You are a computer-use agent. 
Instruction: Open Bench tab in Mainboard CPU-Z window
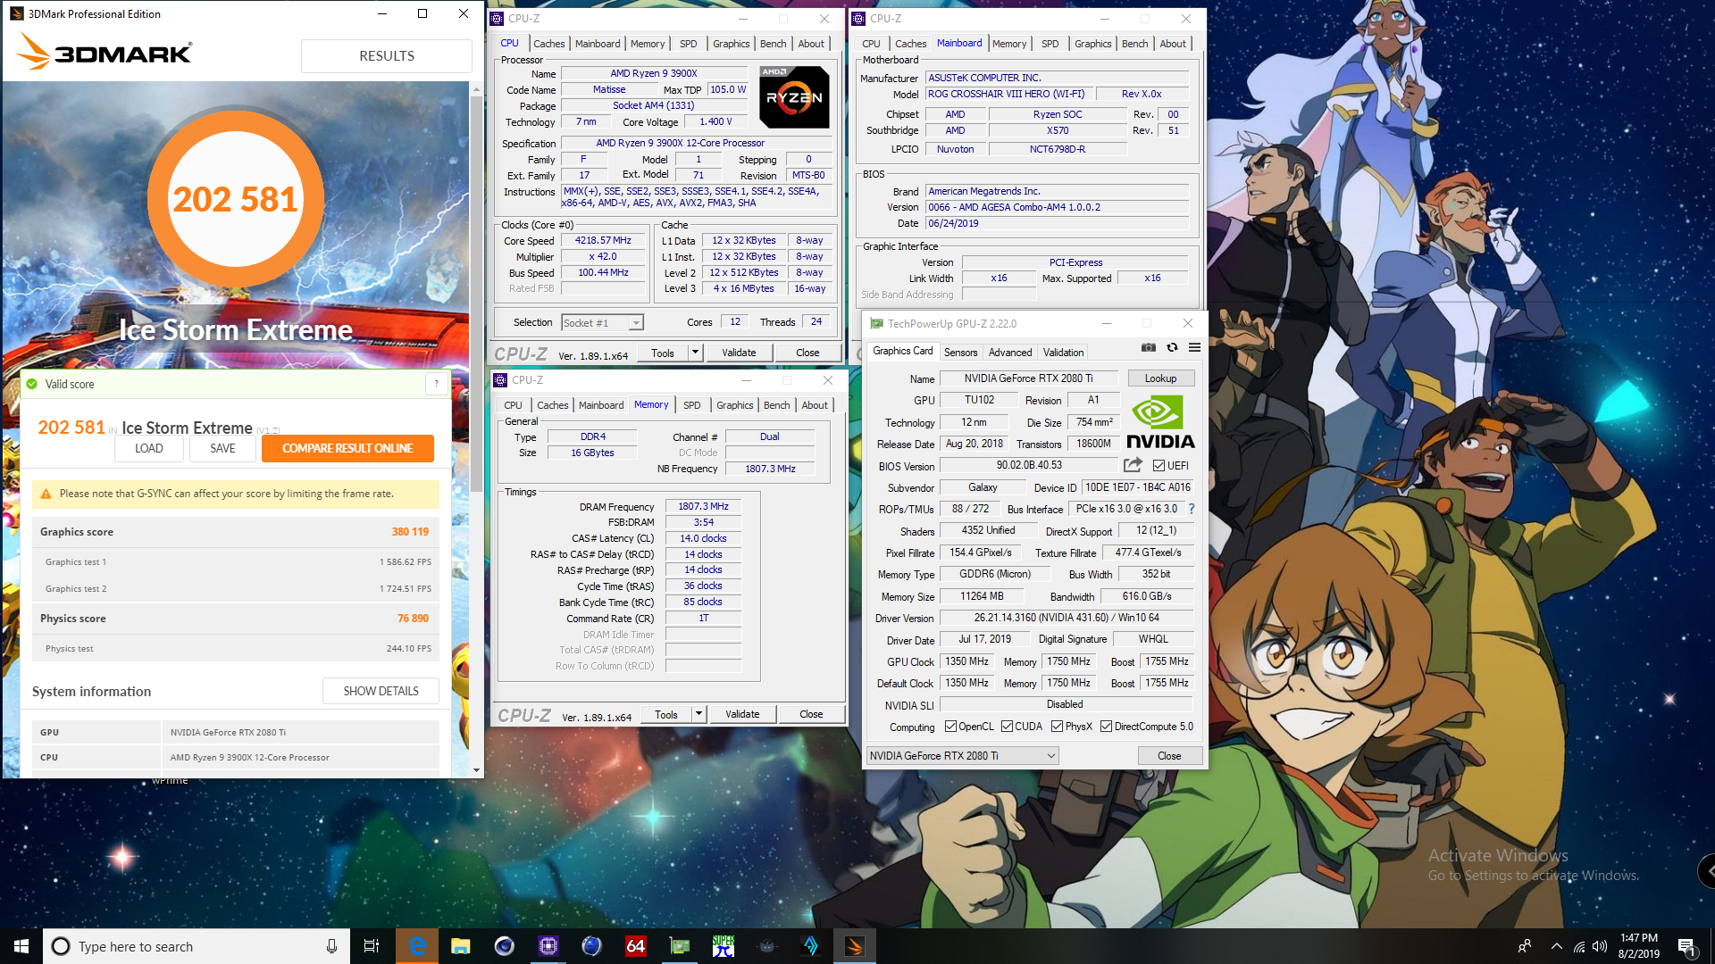1134,44
